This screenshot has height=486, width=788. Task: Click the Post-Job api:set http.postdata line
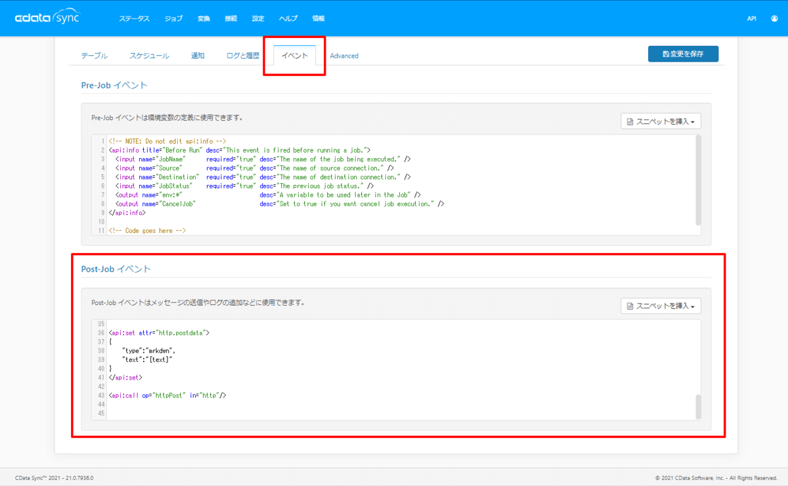(159, 333)
